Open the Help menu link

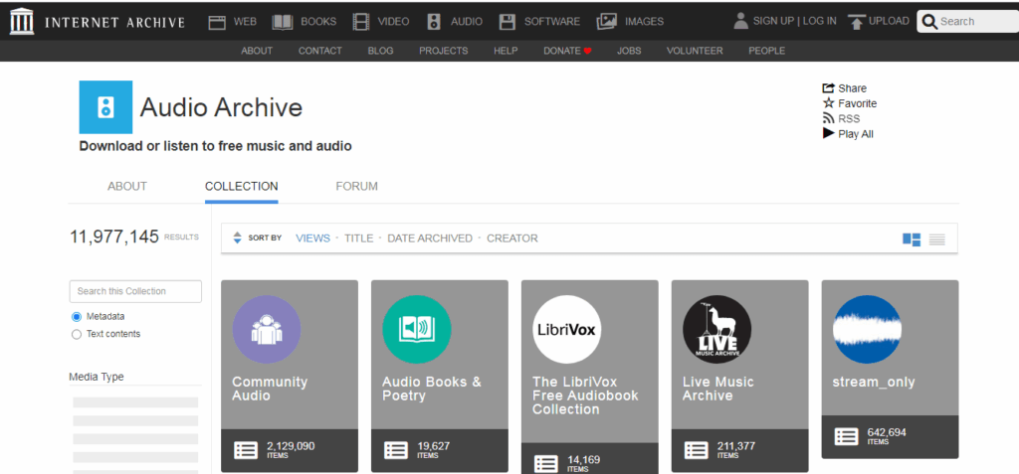coord(506,51)
